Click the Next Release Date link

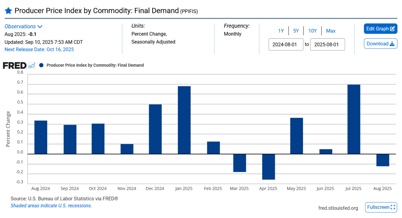tap(39, 49)
